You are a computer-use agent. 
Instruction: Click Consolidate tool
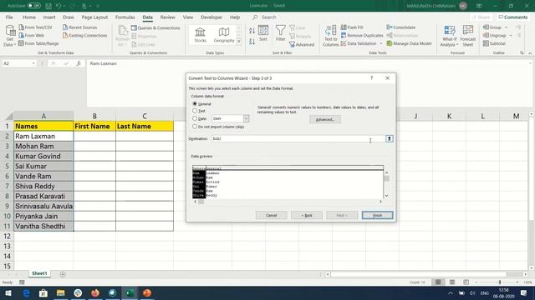click(401, 27)
